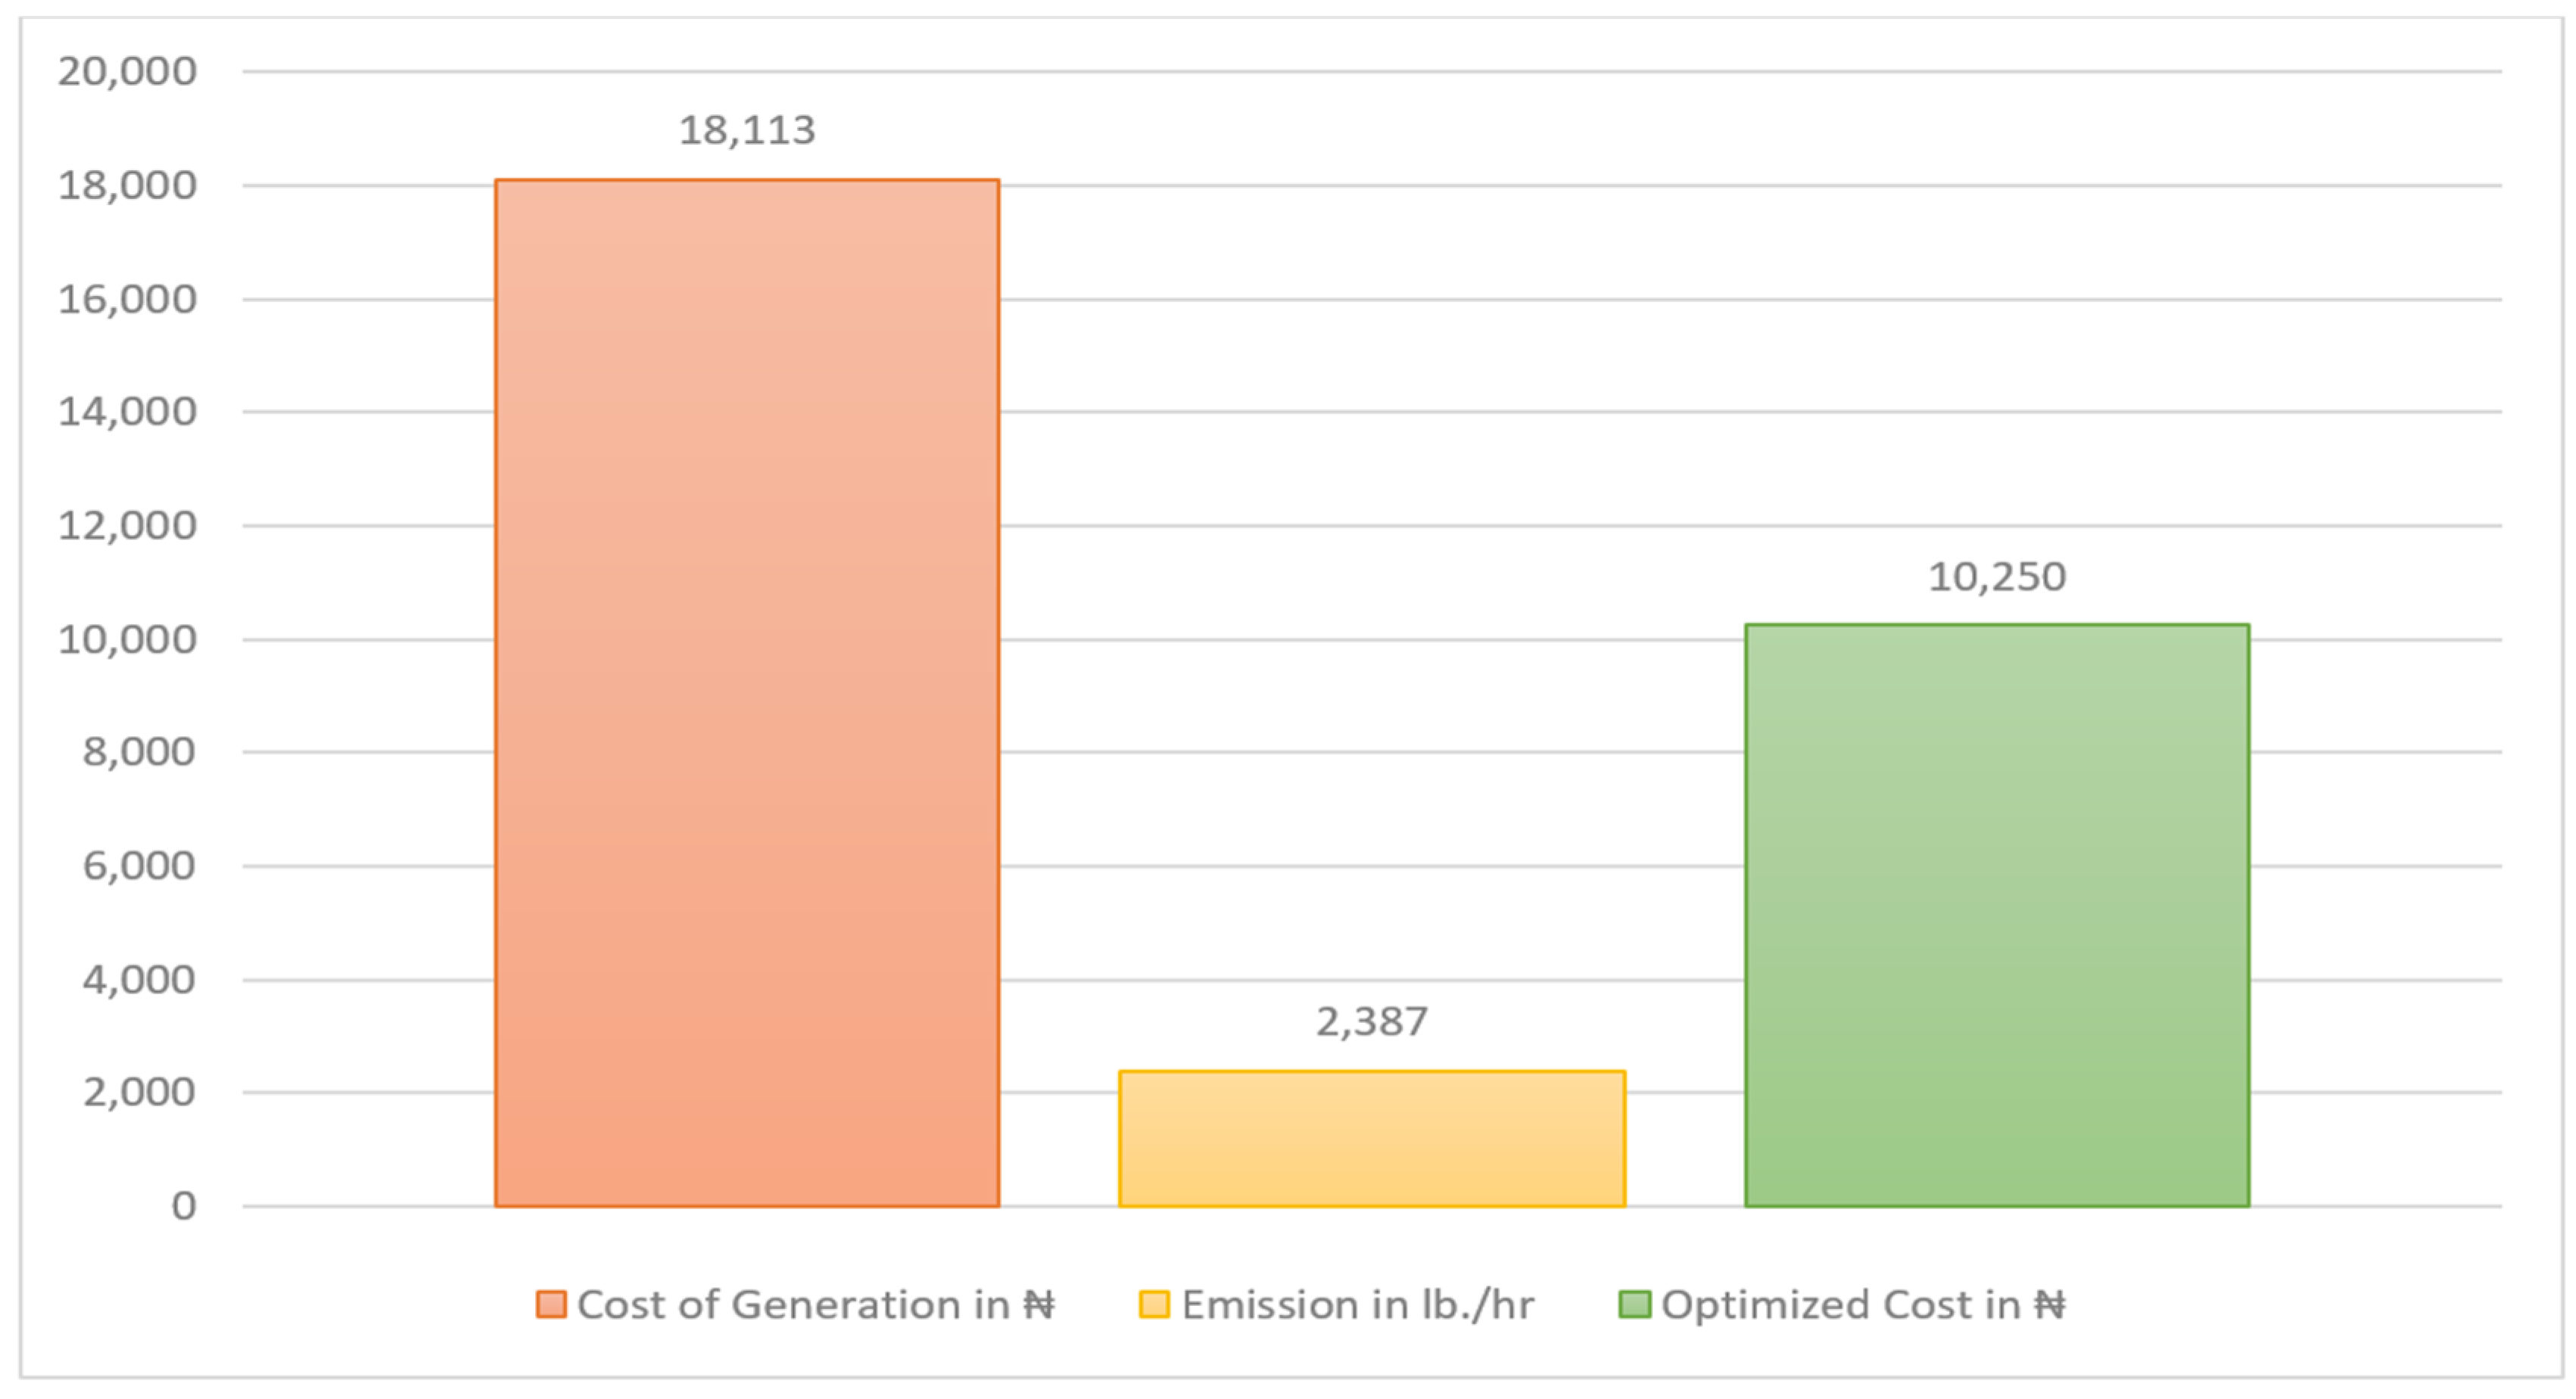2576x1399 pixels.
Task: Select the orange Cost of Generation legend swatch
Action: 551,1304
